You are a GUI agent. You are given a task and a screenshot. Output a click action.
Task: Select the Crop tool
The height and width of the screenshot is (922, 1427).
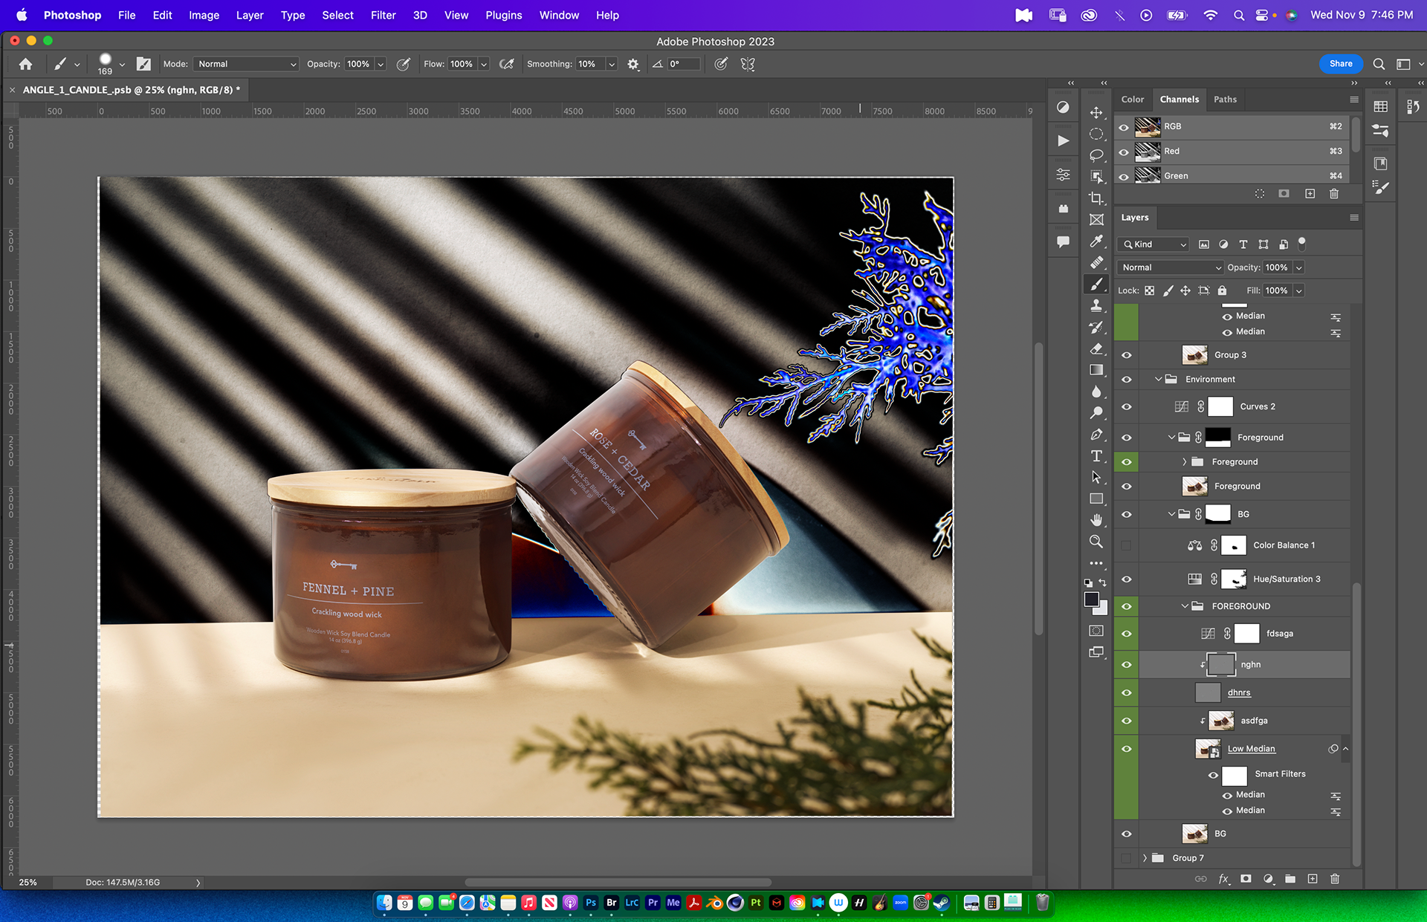pos(1096,198)
